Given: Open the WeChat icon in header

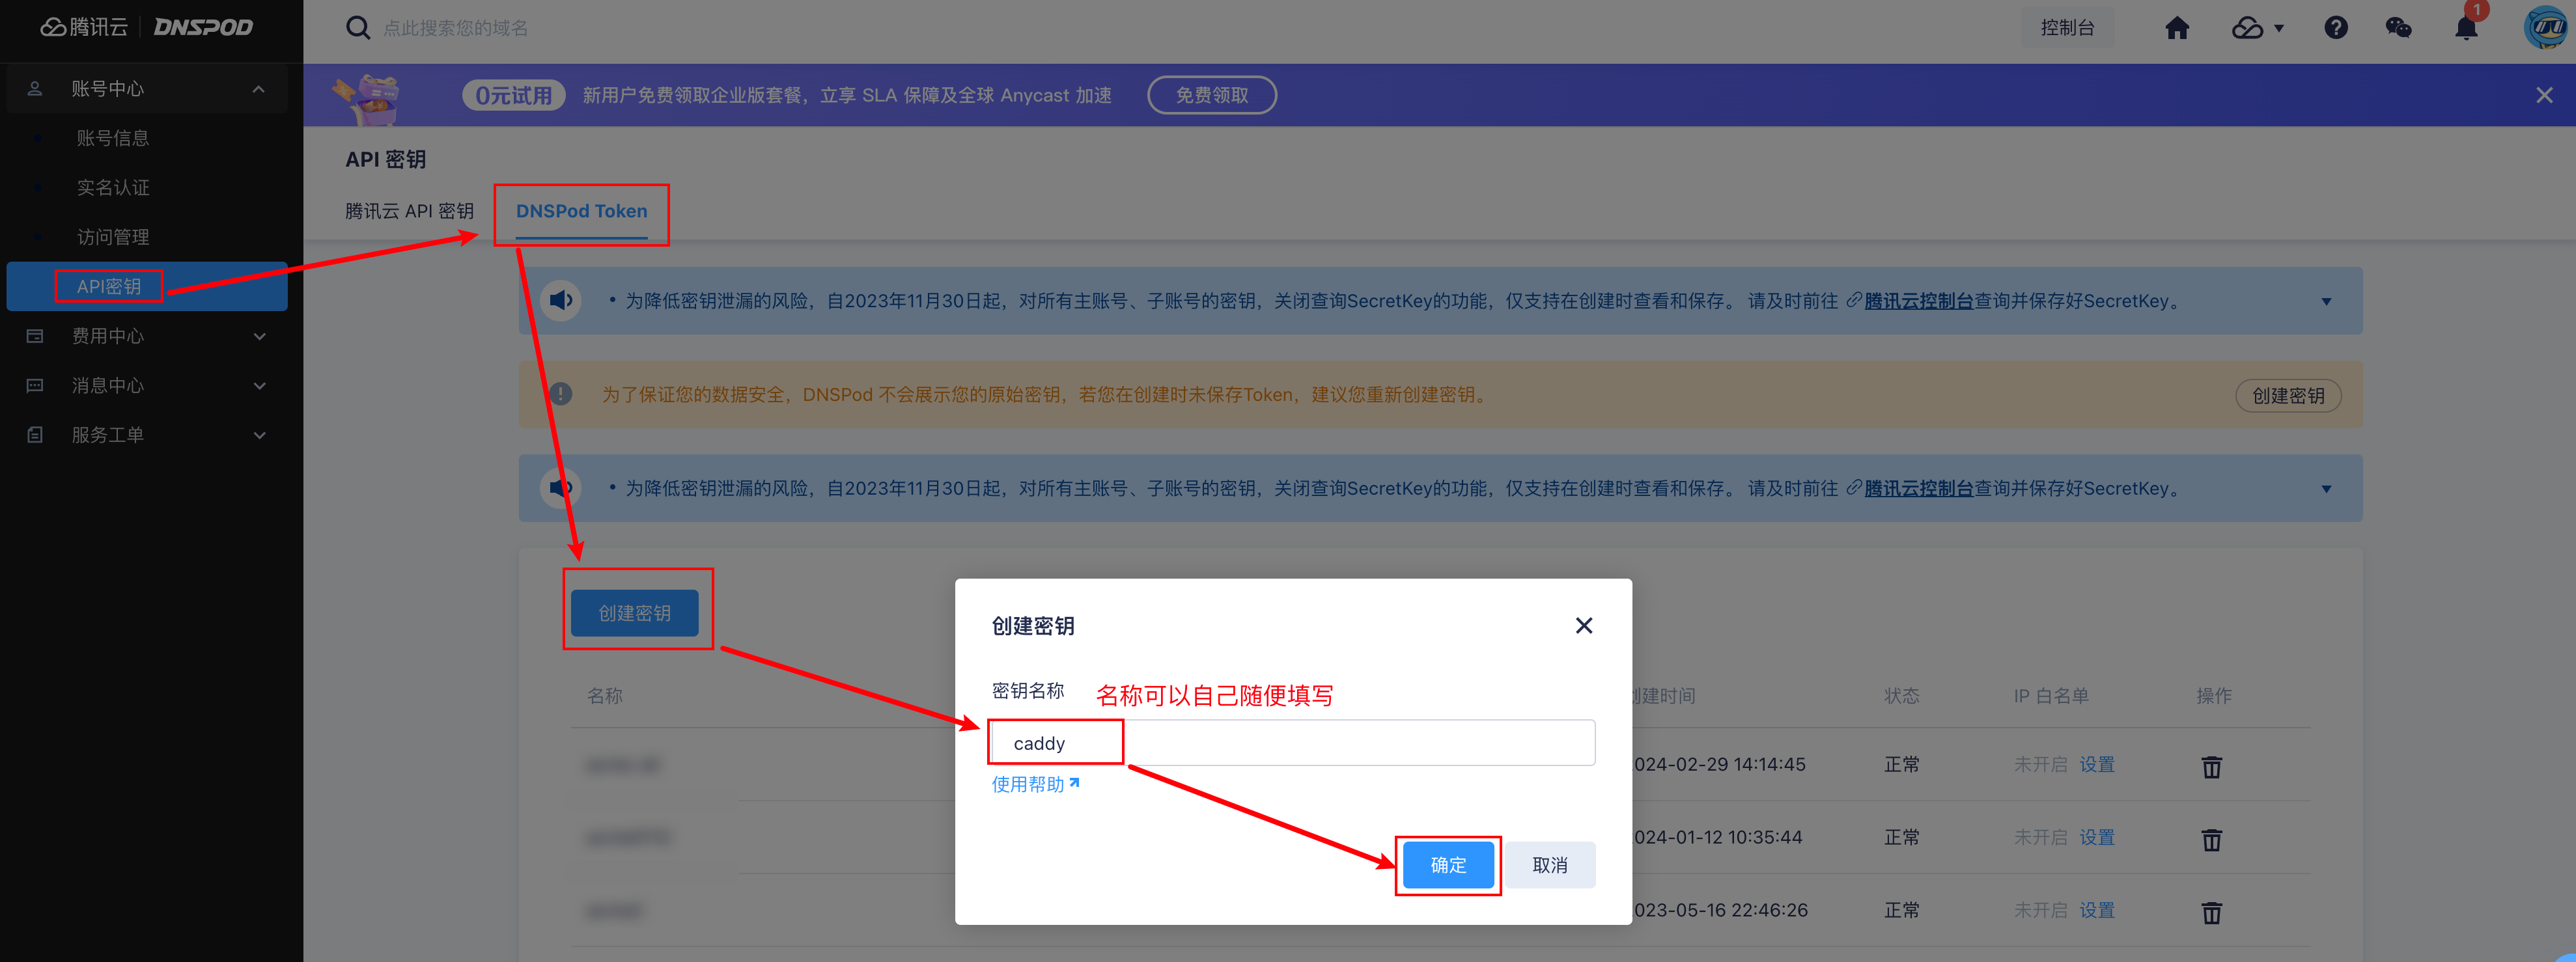Looking at the screenshot, I should click(2398, 28).
